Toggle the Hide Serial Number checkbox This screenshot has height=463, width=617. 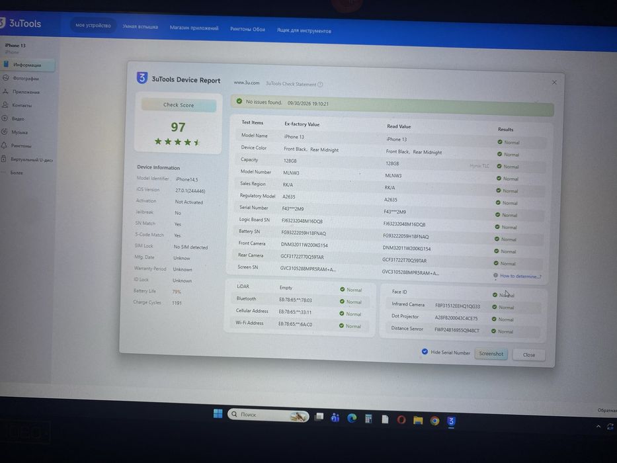click(x=425, y=352)
